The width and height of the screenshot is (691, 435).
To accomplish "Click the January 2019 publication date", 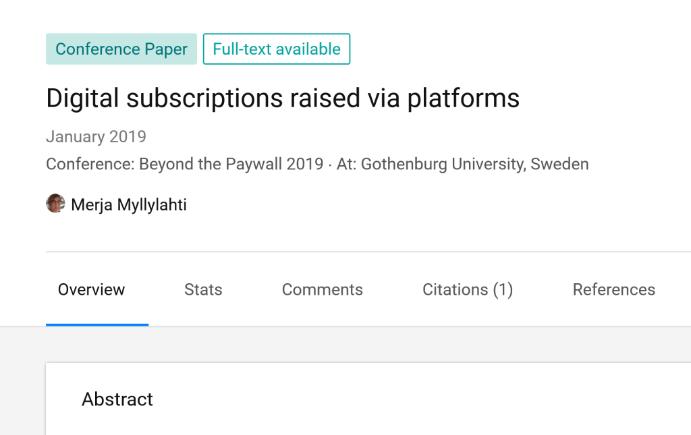I will point(96,137).
